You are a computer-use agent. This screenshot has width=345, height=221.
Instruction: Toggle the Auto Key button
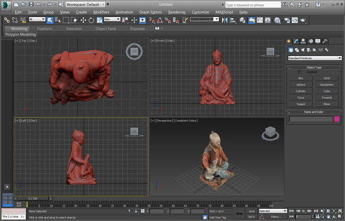(x=252, y=211)
